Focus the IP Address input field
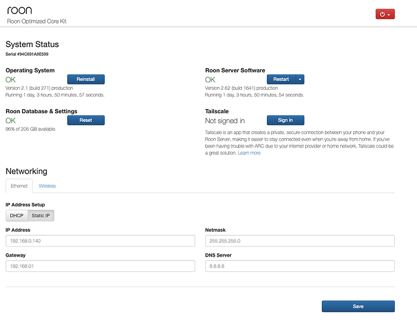 [100, 241]
